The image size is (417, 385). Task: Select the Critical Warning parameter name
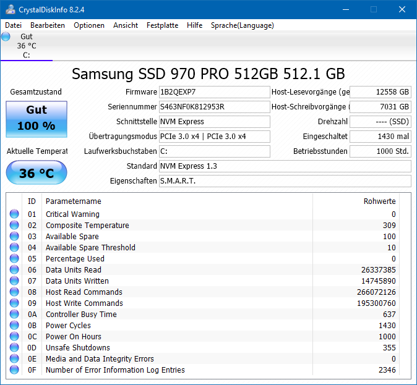(72, 214)
